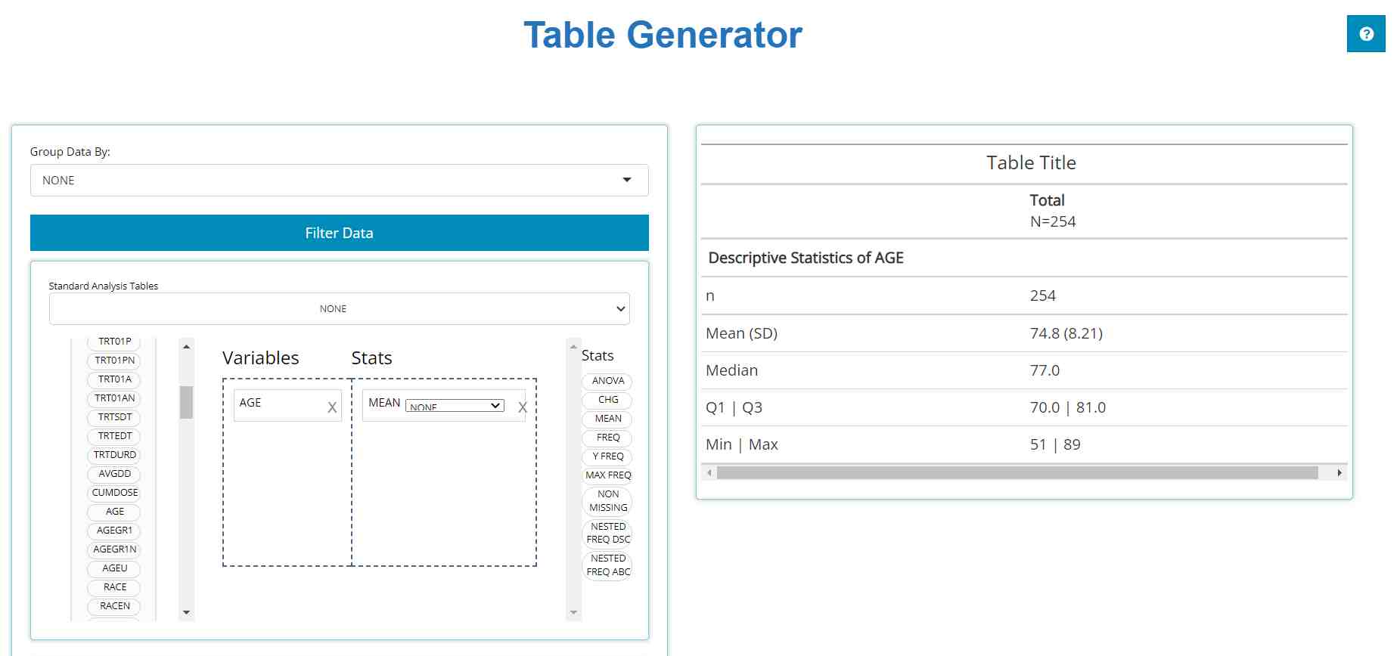This screenshot has width=1400, height=656.
Task: Click the variable list scrollbar thumb
Action: [x=186, y=402]
